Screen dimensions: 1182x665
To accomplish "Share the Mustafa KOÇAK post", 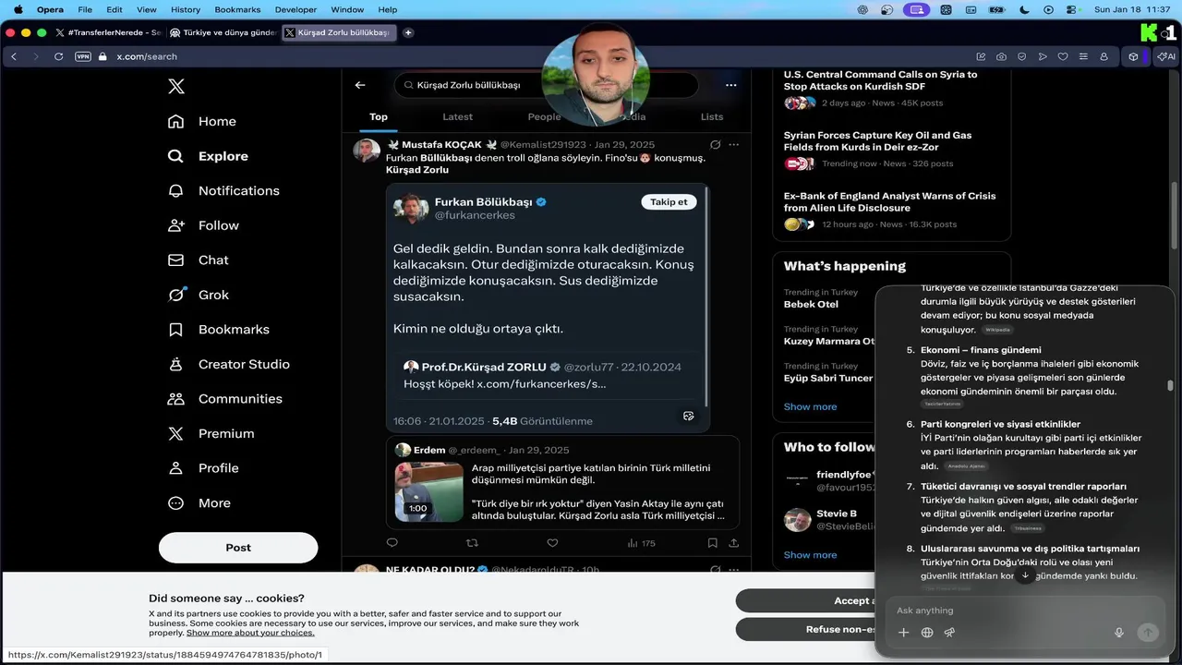I will click(733, 543).
